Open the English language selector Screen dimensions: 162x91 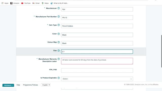46,85
